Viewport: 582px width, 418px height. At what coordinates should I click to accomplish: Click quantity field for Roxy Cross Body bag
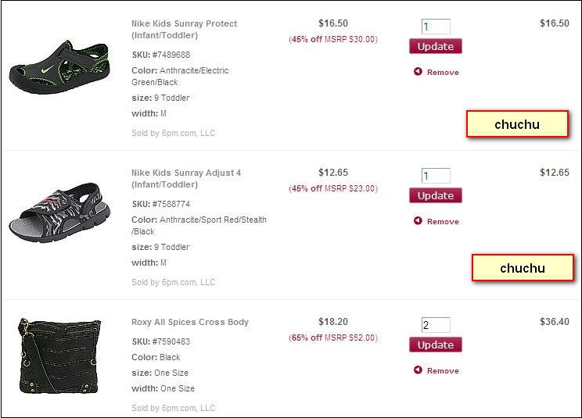[x=436, y=325]
